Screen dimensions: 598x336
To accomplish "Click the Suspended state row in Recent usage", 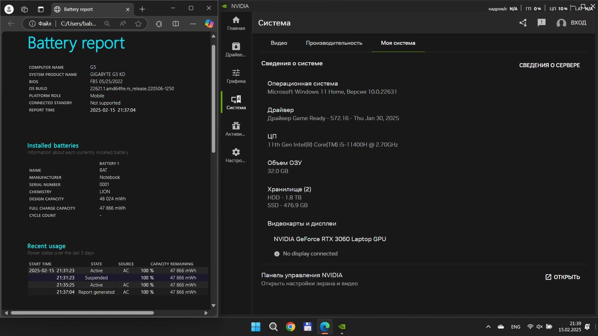I will click(118, 278).
